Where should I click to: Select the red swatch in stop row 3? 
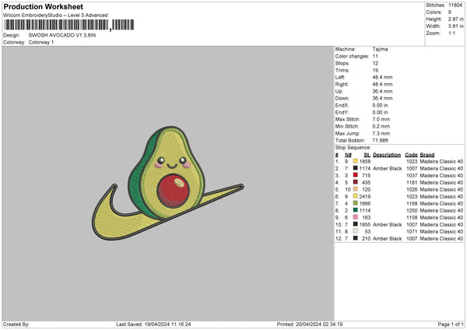[356, 175]
